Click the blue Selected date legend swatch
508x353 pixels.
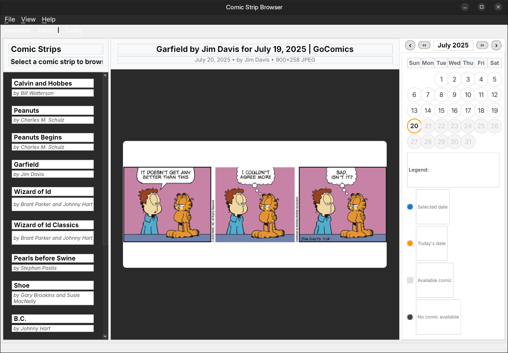coord(410,207)
